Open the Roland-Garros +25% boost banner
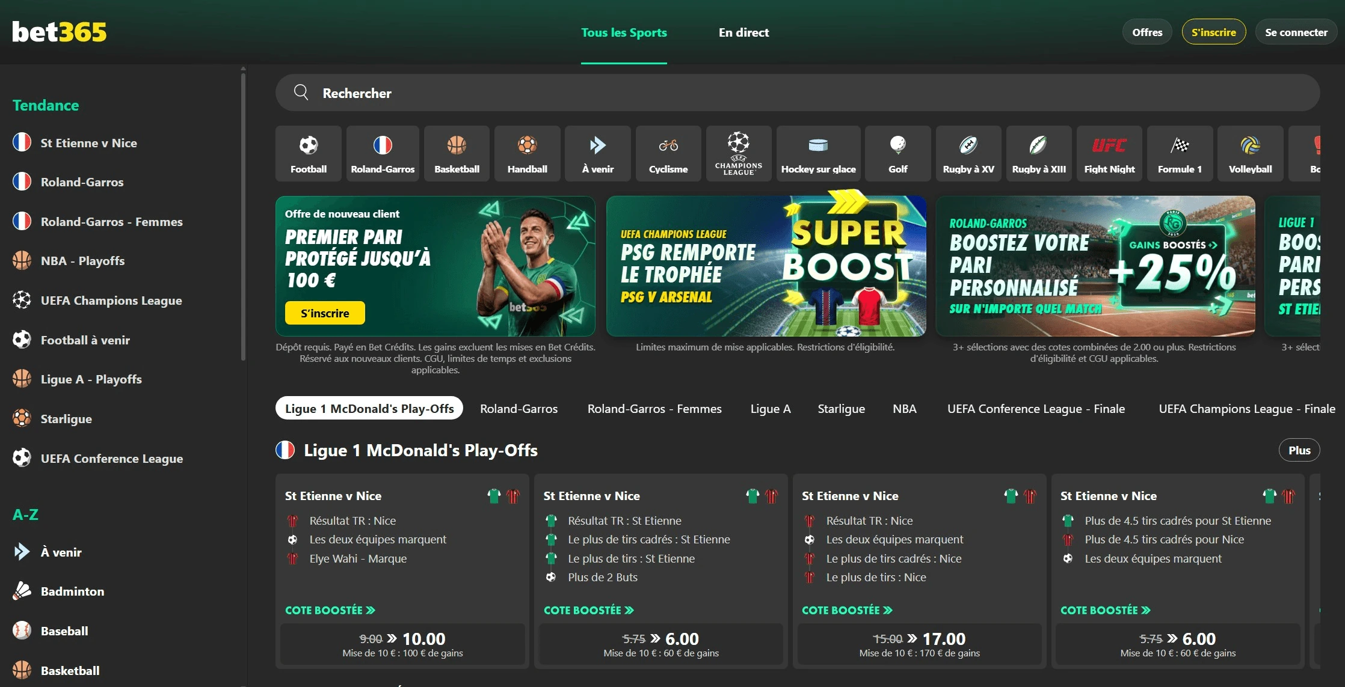The height and width of the screenshot is (687, 1345). pos(1095,266)
